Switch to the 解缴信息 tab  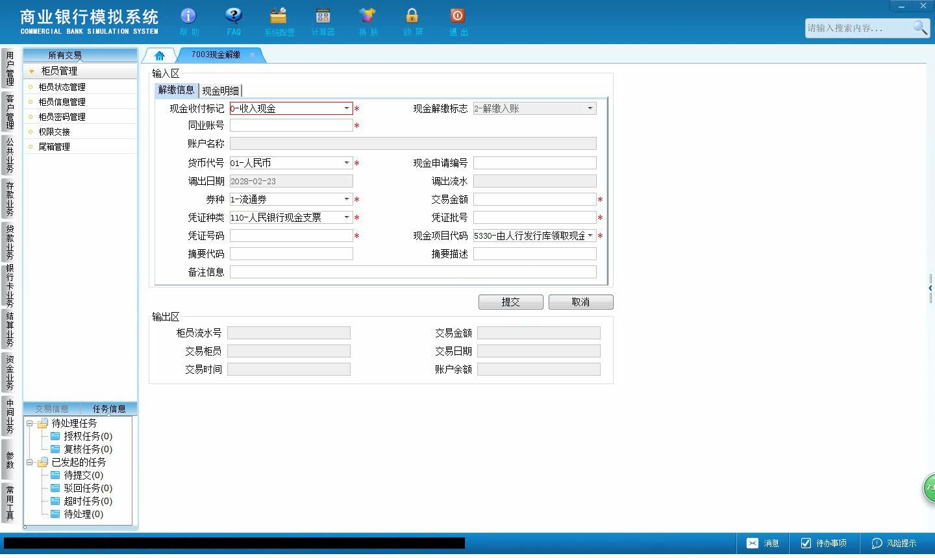pyautogui.click(x=176, y=90)
